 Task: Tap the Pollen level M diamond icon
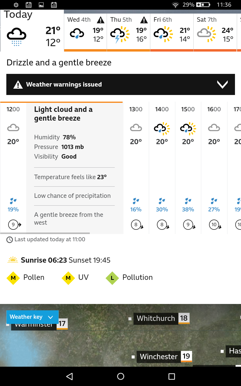[x=13, y=278]
